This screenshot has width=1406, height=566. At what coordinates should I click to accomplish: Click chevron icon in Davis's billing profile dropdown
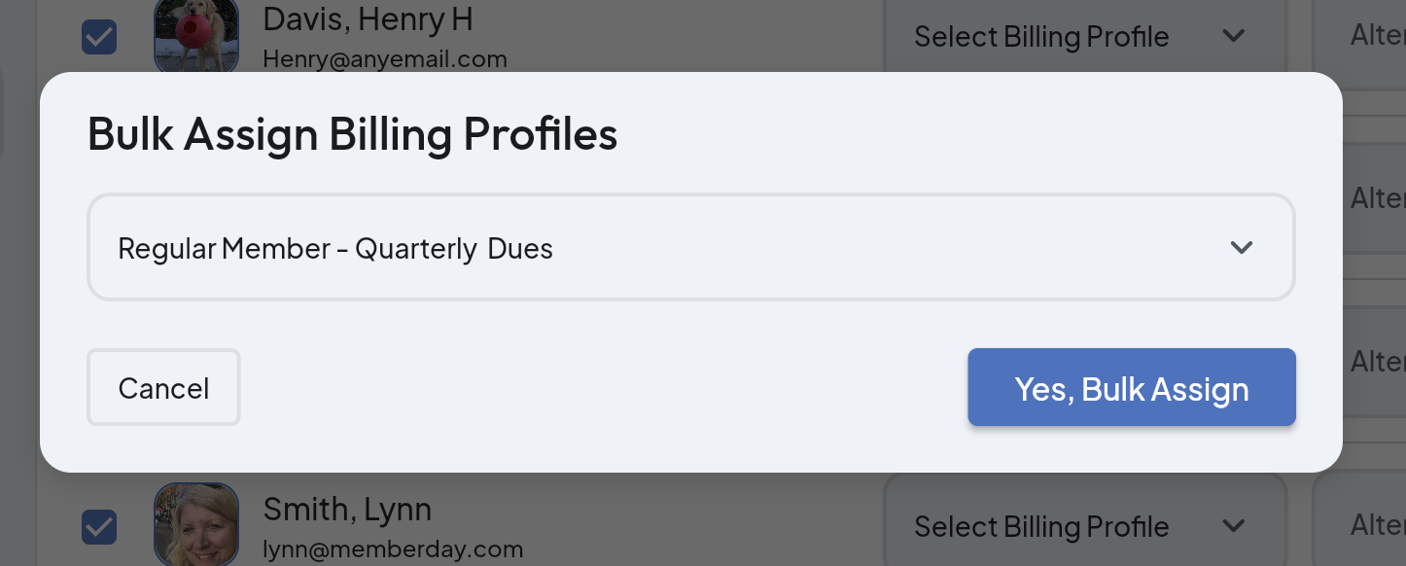coord(1233,37)
